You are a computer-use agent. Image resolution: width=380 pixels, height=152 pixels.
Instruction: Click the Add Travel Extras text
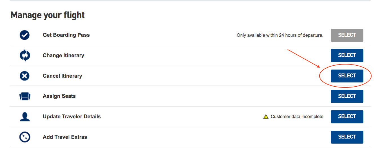(x=65, y=137)
